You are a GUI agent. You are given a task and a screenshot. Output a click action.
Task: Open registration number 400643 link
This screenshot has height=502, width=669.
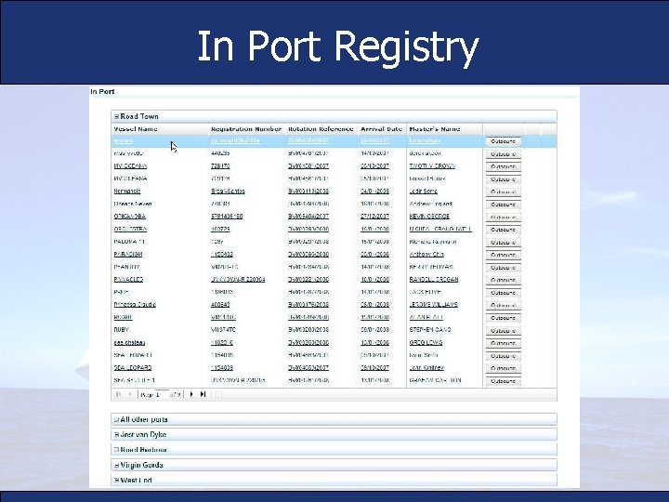pos(220,305)
